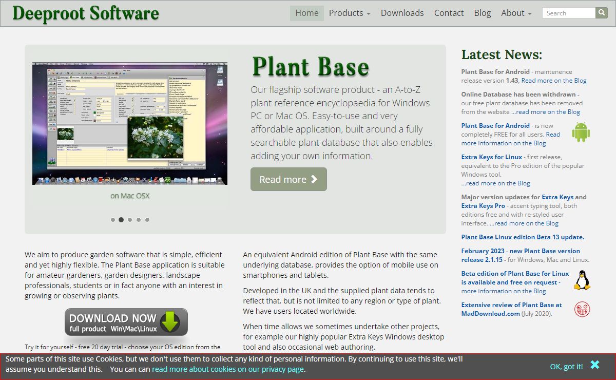The width and height of the screenshot is (616, 380).
Task: Open 'more information on the Blog' under Beta edition
Action: click(504, 291)
